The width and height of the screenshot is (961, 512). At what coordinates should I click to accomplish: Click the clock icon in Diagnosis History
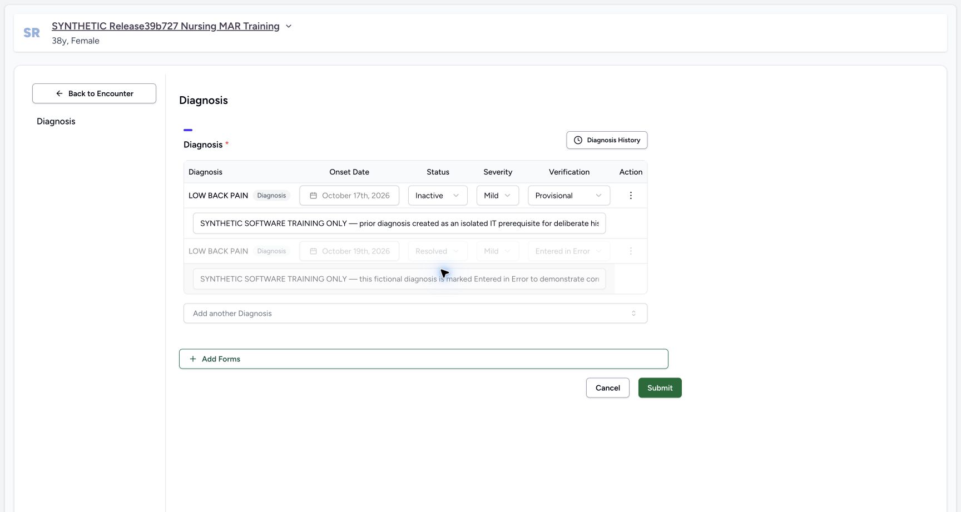tap(578, 140)
